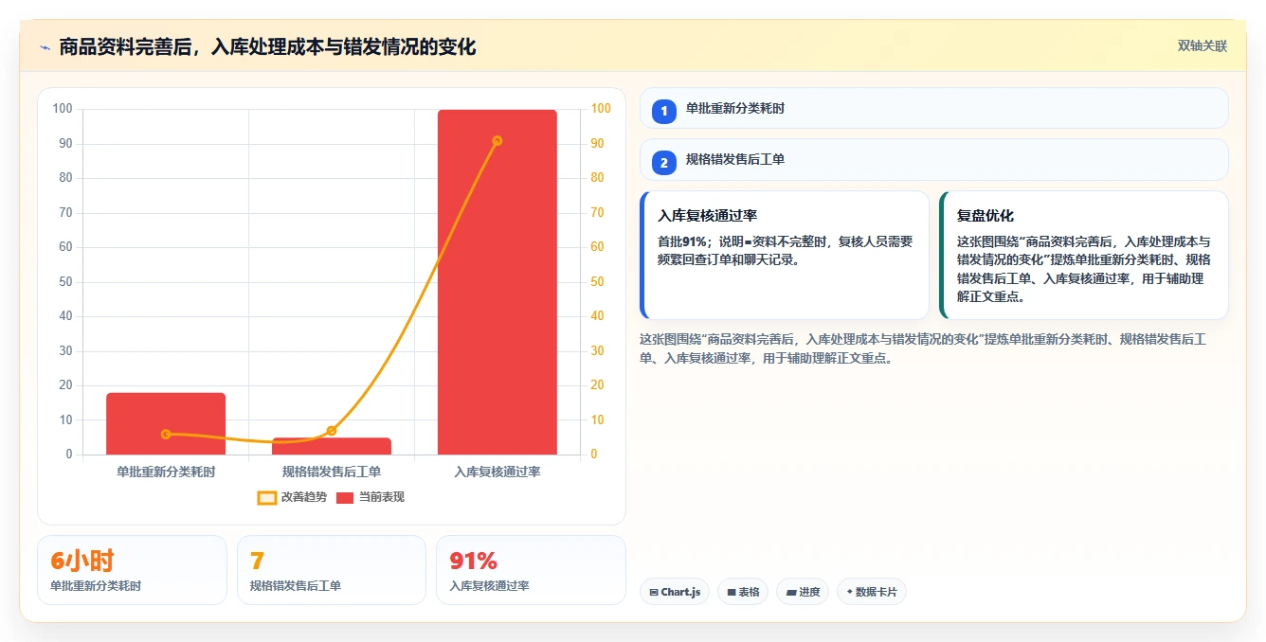The image size is (1266, 642).
Task: Click the right axis orange value 90
Action: [596, 143]
